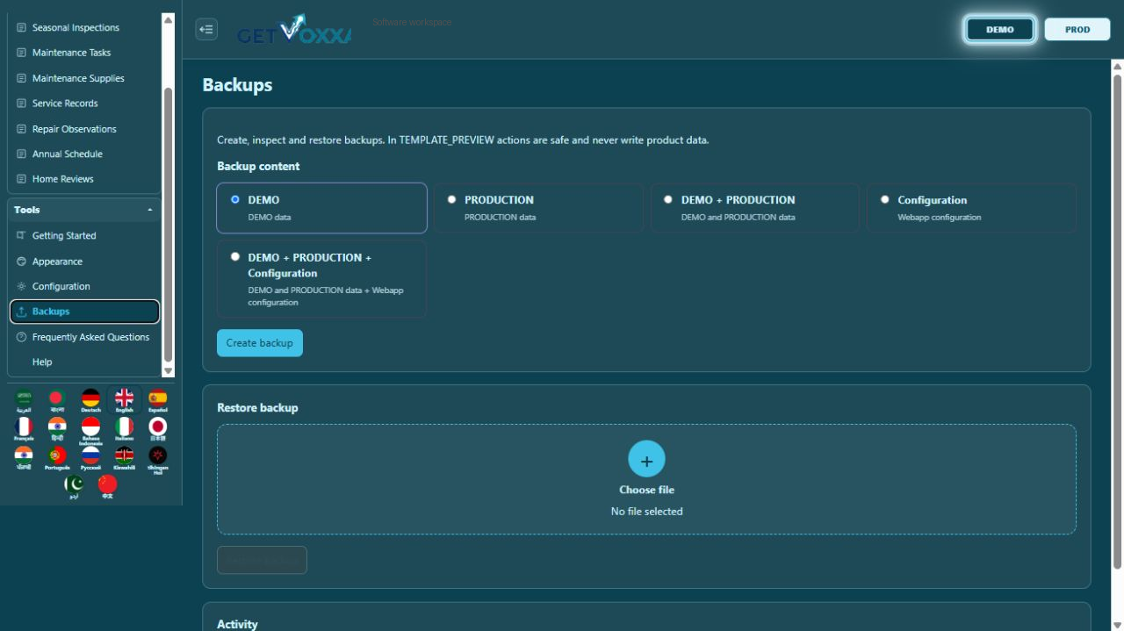Click the plus icon to choose file
Image resolution: width=1124 pixels, height=631 pixels.
tap(646, 460)
